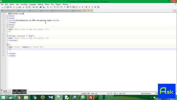Open FileZilla from the taskbar
Screen dimensions: 177x100
coord(91,97)
